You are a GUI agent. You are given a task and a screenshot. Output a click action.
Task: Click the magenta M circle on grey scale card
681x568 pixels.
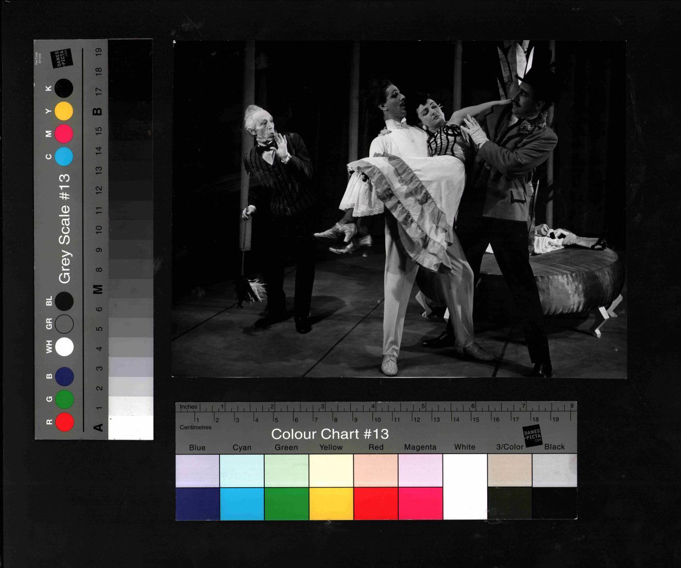pos(64,134)
